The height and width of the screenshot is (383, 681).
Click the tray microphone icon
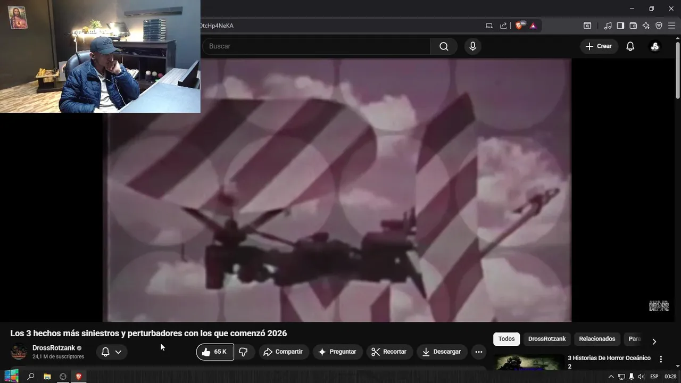coord(631,377)
